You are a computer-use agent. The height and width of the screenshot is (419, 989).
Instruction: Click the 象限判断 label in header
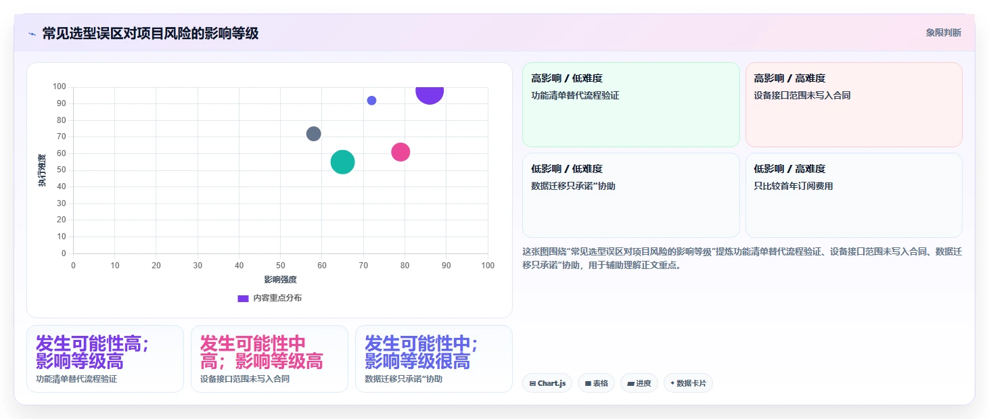click(943, 32)
